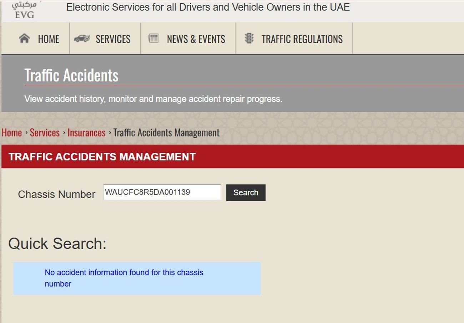Click the house icon beside HOME

tap(24, 39)
